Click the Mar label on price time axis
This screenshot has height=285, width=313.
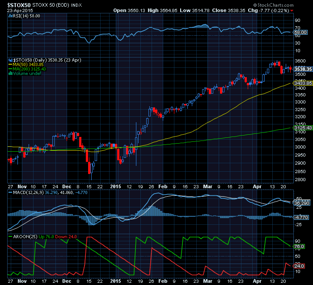(x=207, y=186)
